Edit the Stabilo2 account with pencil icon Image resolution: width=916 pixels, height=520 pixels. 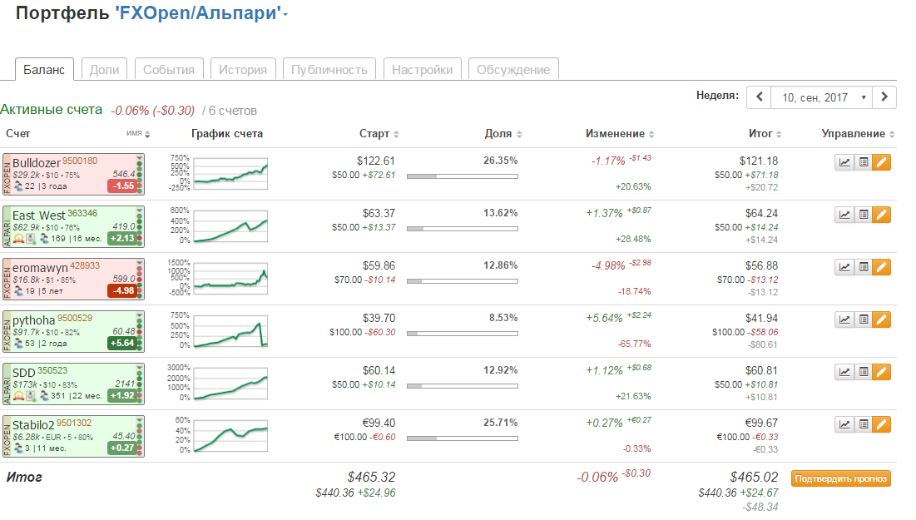pos(882,424)
